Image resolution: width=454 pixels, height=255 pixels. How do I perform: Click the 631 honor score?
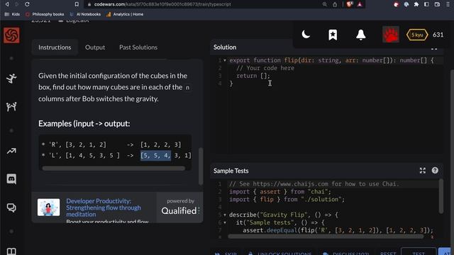pyautogui.click(x=438, y=35)
